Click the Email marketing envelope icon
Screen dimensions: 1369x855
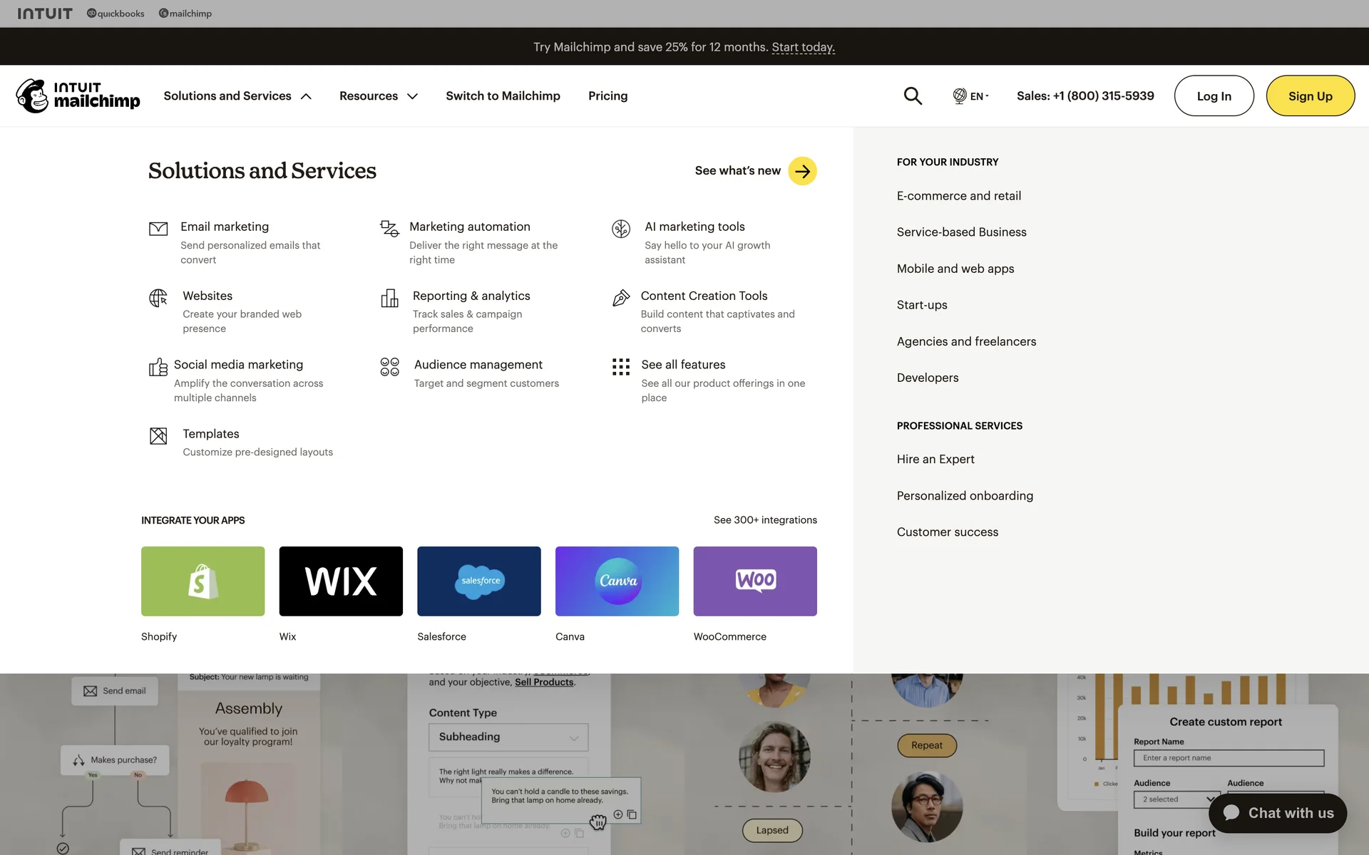click(158, 229)
